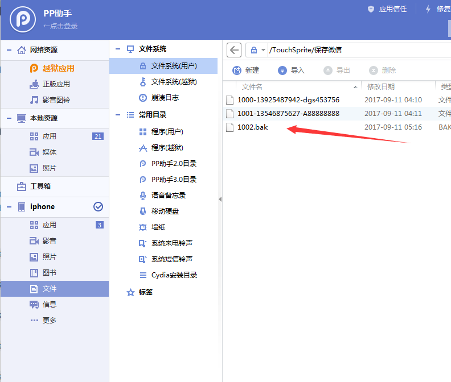
Task: Open the path lock dropdown arrow
Action: click(x=263, y=50)
